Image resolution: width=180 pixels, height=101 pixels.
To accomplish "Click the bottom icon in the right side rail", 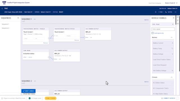I will 178,24.
